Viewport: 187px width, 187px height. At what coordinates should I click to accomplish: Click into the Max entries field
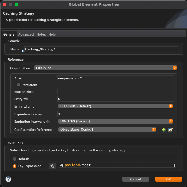pyautogui.click(x=116, y=91)
